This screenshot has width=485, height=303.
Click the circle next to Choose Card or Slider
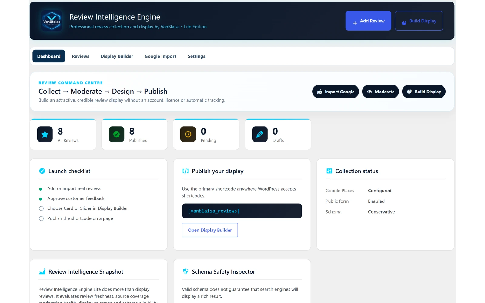point(41,208)
